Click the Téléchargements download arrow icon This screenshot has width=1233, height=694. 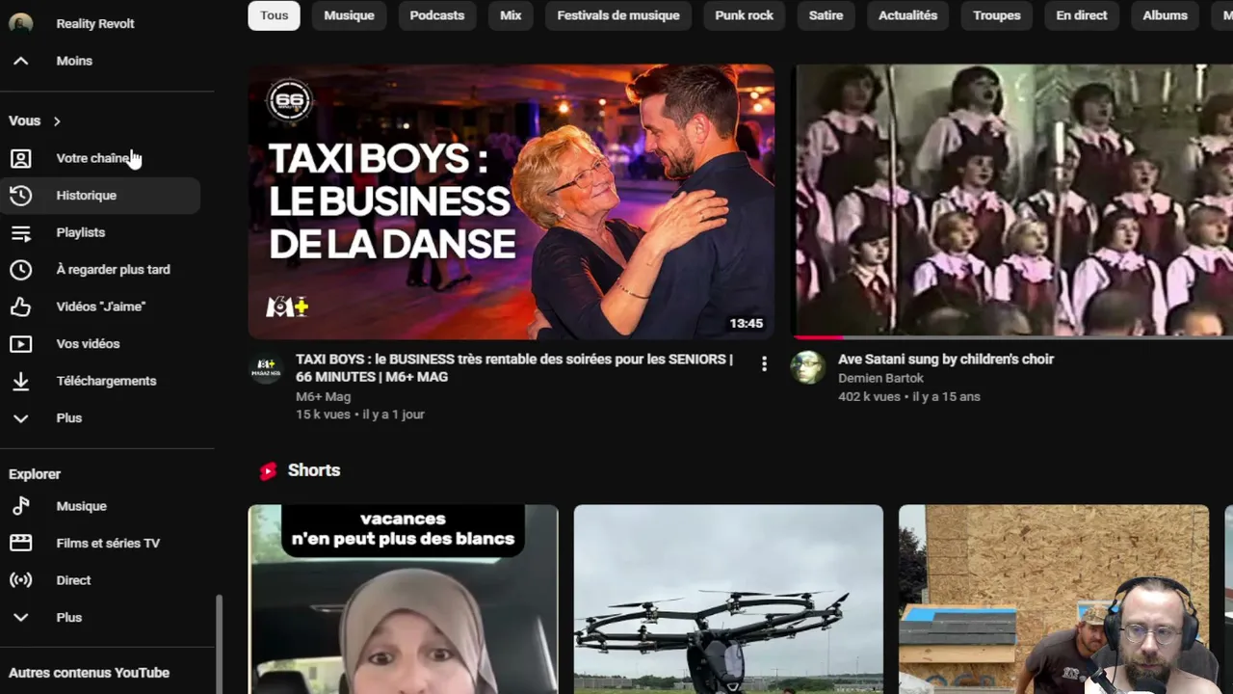tap(20, 381)
